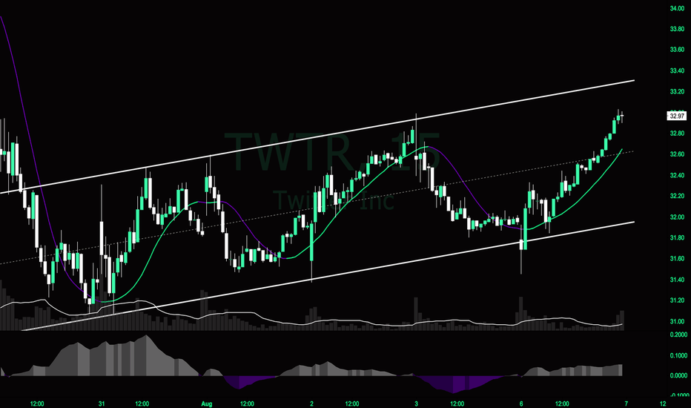
Task: Click the 33.40 price level label
Action: (x=677, y=70)
